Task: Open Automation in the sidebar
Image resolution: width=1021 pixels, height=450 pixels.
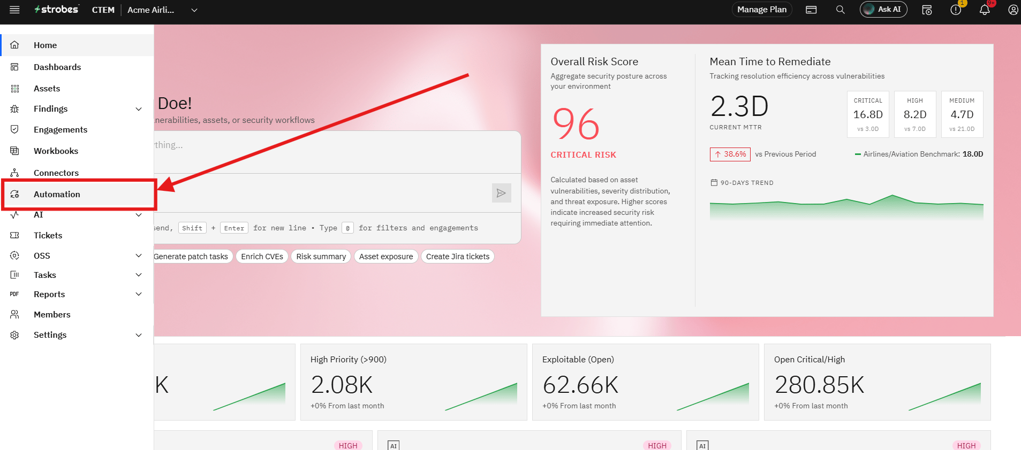Action: click(78, 194)
